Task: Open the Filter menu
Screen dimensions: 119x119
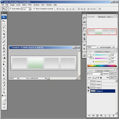Action: 30,5
